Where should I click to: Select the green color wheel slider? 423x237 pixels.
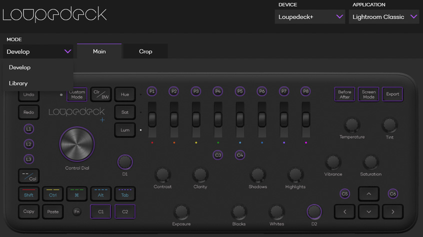pyautogui.click(x=218, y=119)
